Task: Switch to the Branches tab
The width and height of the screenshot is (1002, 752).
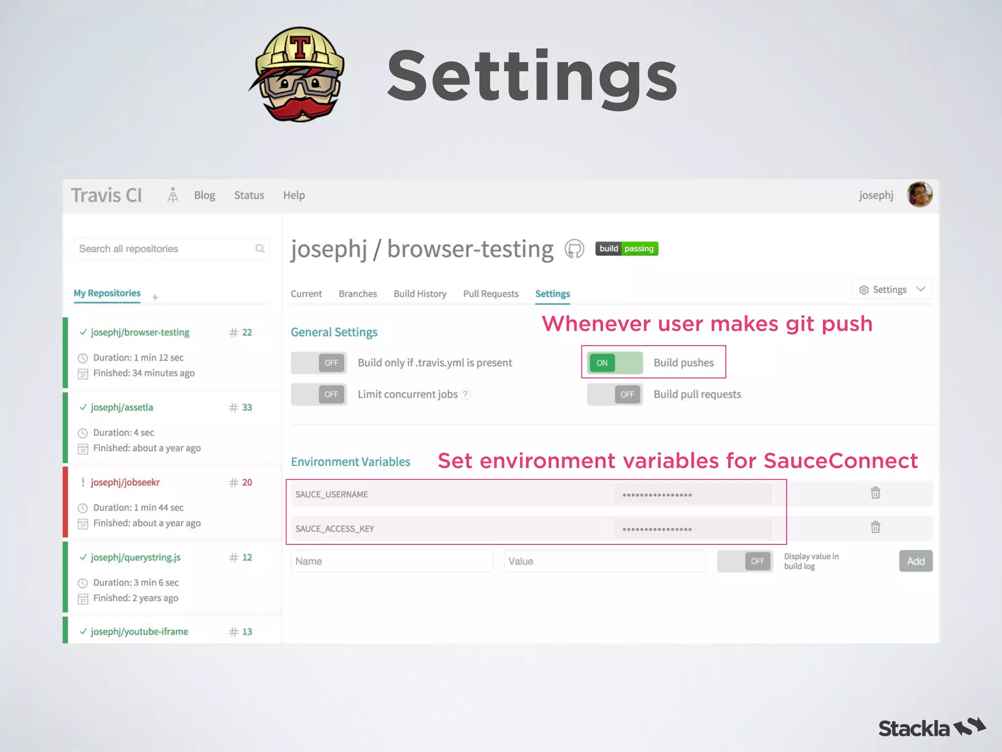Action: [358, 294]
